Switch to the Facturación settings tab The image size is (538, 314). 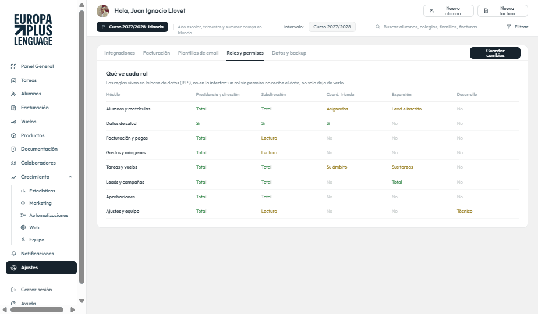pyautogui.click(x=157, y=53)
